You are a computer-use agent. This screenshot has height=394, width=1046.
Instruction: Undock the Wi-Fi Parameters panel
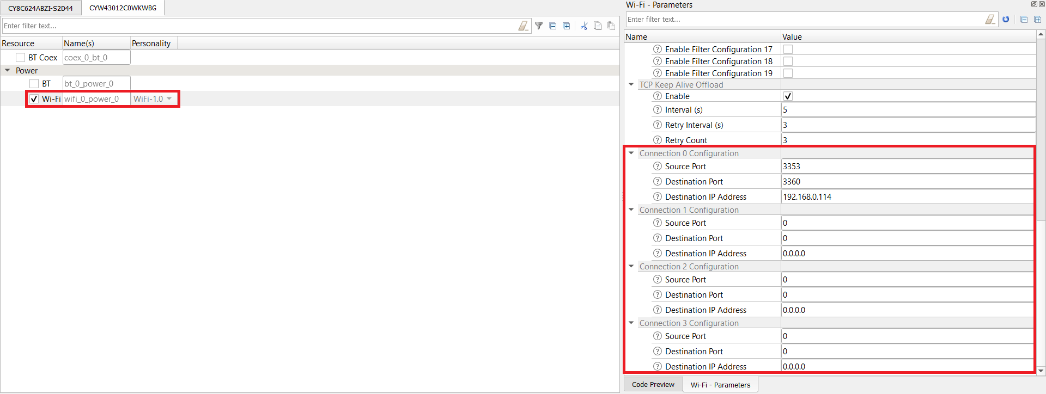[x=1034, y=4]
